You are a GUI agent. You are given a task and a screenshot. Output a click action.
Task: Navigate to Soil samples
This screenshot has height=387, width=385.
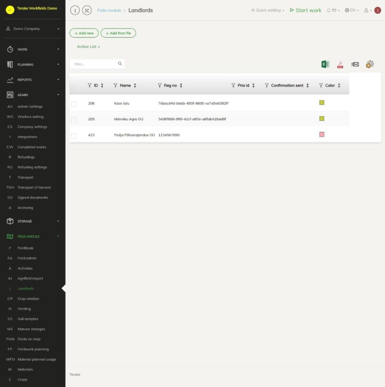[x=28, y=319]
